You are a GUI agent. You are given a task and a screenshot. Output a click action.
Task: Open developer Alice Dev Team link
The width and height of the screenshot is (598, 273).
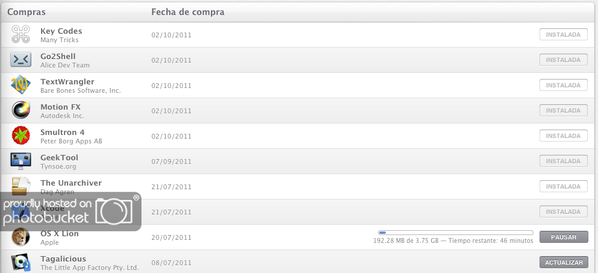tap(65, 65)
